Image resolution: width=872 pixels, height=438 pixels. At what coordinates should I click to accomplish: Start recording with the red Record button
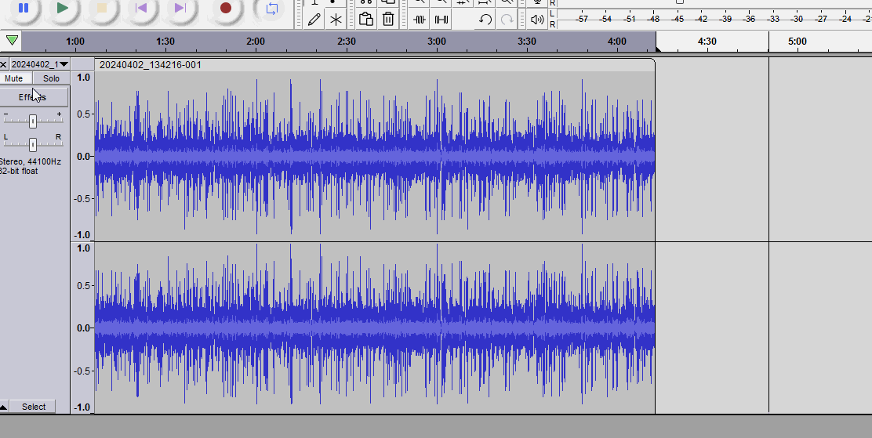pos(226,8)
